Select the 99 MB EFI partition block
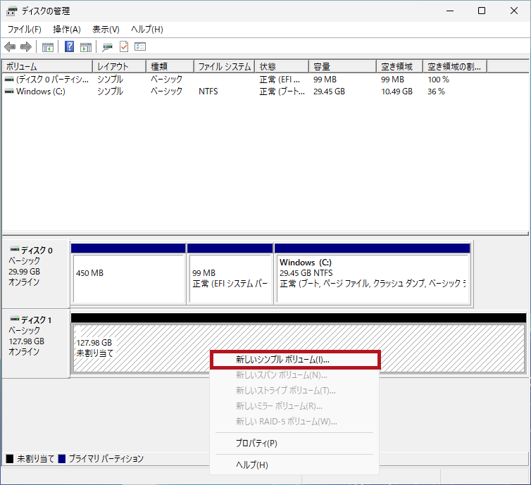 230,278
